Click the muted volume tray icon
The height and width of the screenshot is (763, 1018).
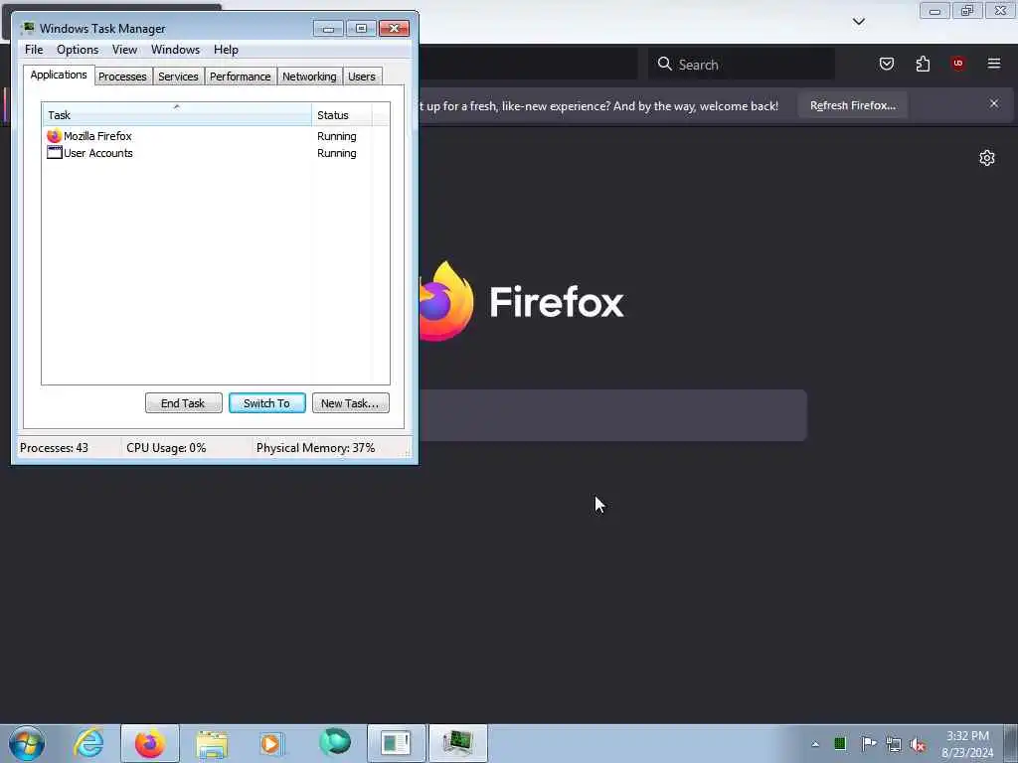tap(918, 744)
